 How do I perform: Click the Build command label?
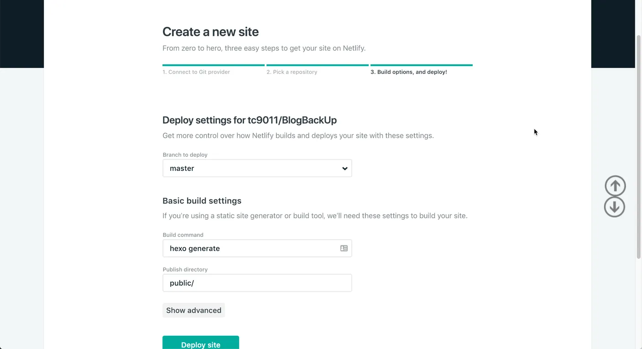click(x=183, y=235)
